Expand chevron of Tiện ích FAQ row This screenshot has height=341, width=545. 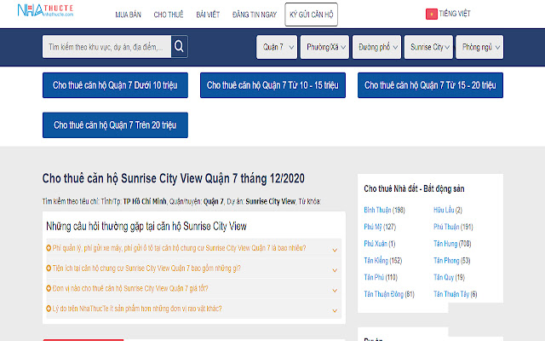(x=335, y=270)
